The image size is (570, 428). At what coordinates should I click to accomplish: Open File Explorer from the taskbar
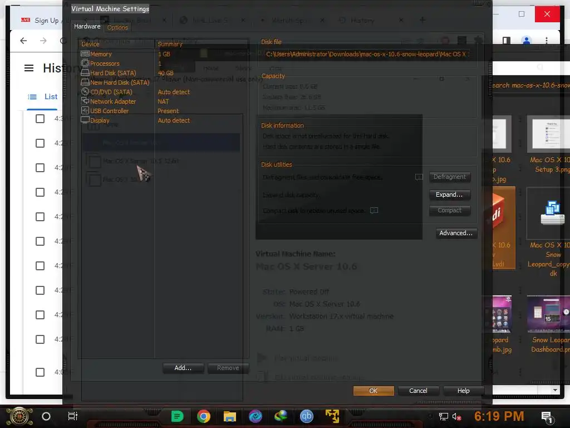click(x=230, y=416)
